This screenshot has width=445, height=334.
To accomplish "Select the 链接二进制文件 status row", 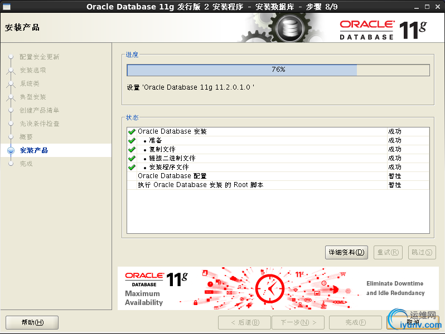I will 278,158.
